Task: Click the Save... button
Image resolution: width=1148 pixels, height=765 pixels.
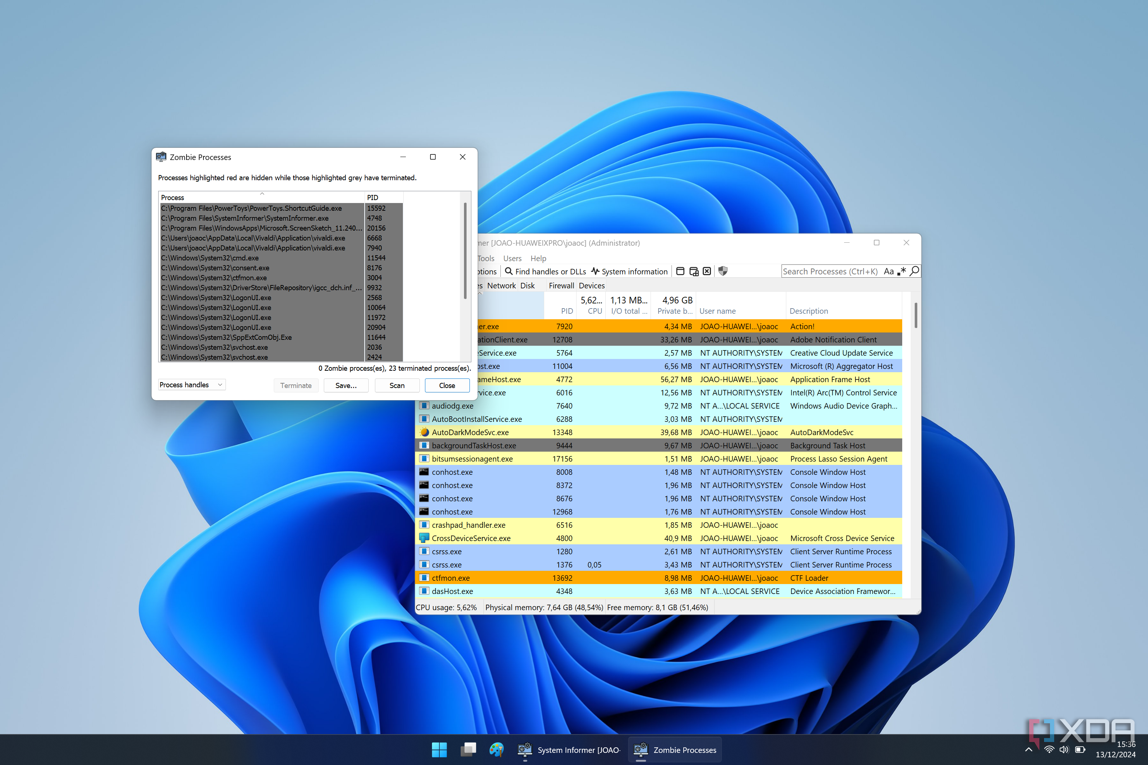Action: tap(346, 385)
